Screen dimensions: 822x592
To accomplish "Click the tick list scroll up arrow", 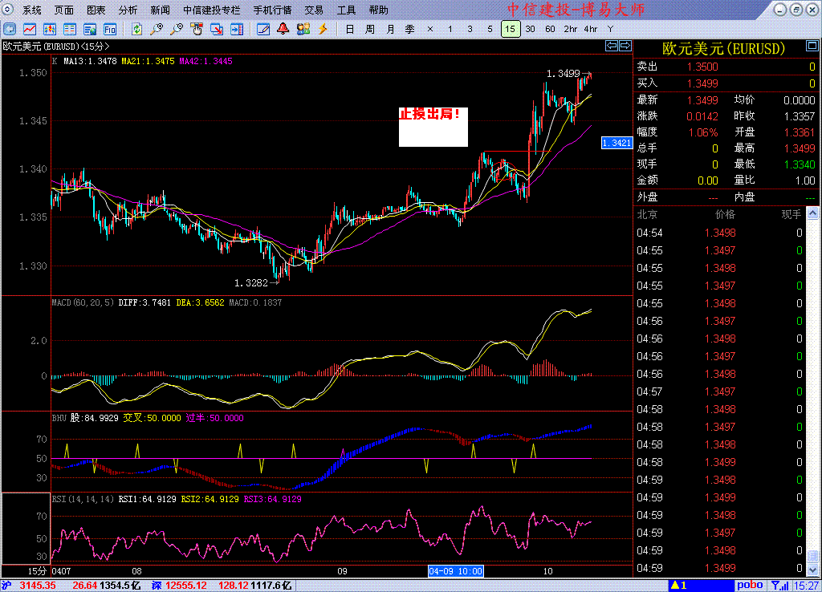I will coord(812,213).
